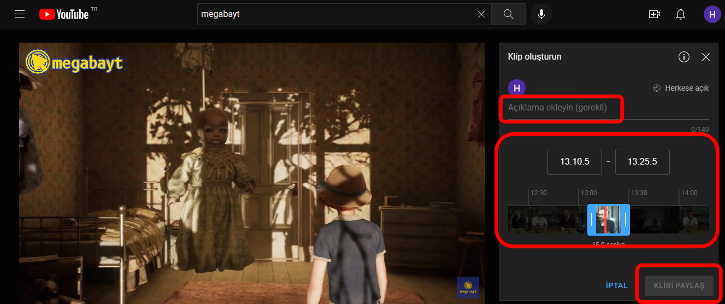Click the YouTube logo
The image size is (725, 304).
pyautogui.click(x=64, y=14)
